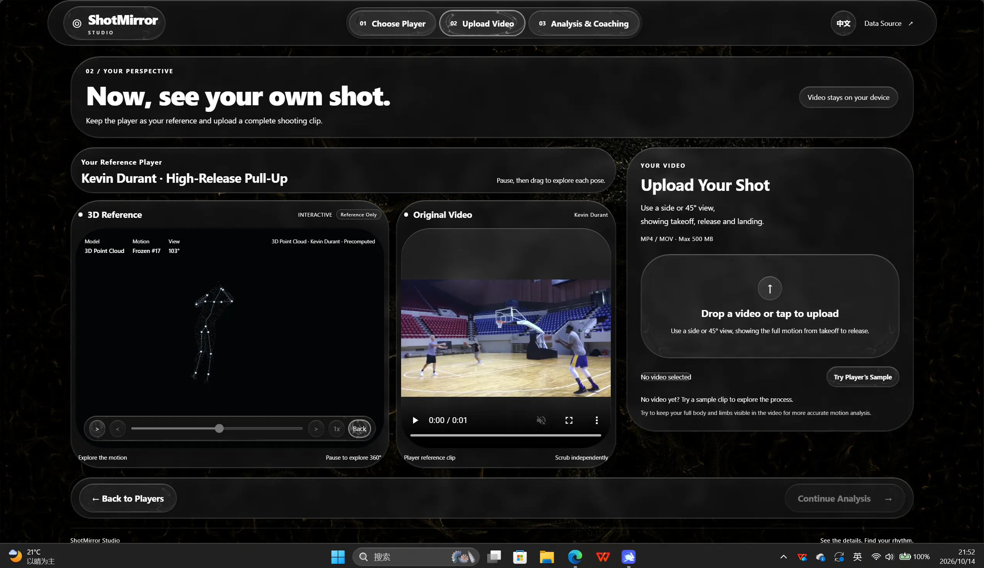The height and width of the screenshot is (568, 984).
Task: Click Back to Players button
Action: tap(128, 498)
